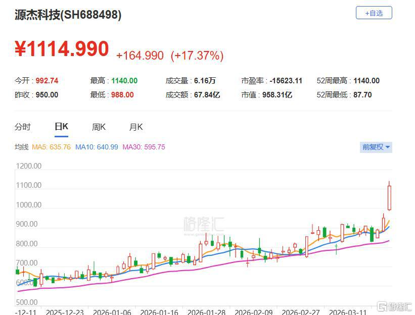415x315 pixels.
Task: Select the currently active 日K tab
Action: pos(61,127)
